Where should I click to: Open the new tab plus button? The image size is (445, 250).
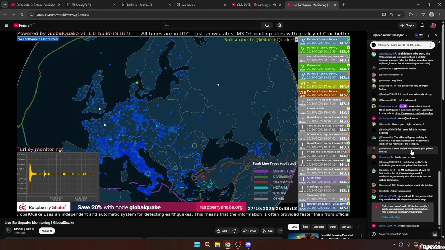point(343,5)
